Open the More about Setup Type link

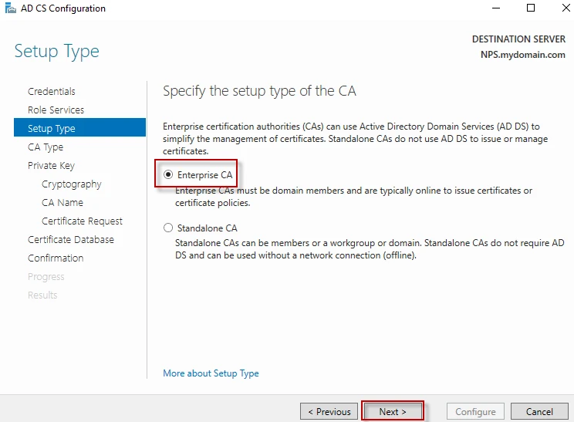(211, 373)
